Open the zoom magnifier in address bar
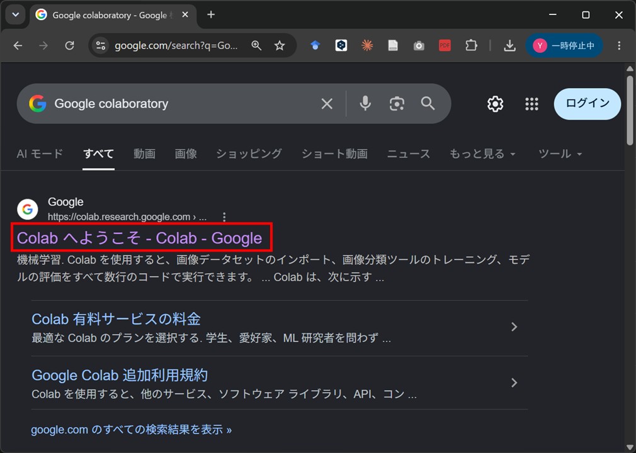The height and width of the screenshot is (453, 636). point(256,45)
